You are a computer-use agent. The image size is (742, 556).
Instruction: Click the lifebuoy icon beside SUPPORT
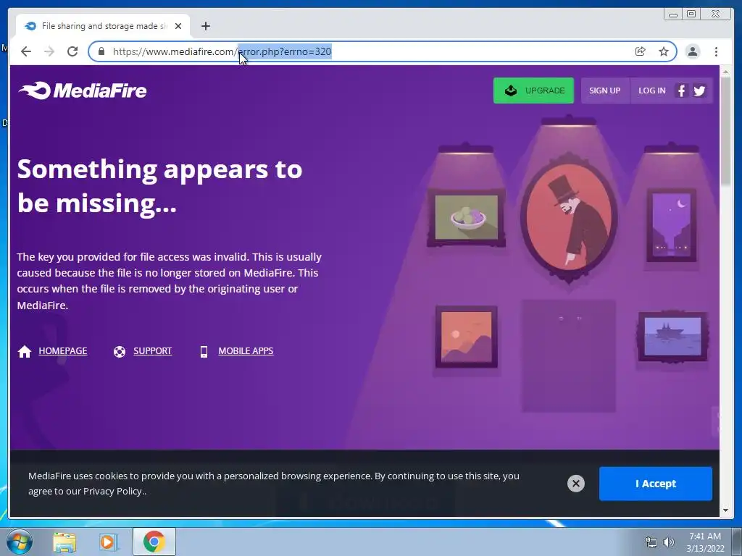(120, 351)
